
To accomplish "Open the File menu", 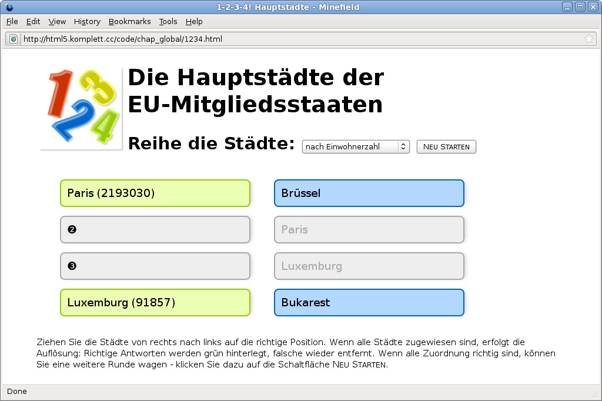I will click(x=12, y=21).
